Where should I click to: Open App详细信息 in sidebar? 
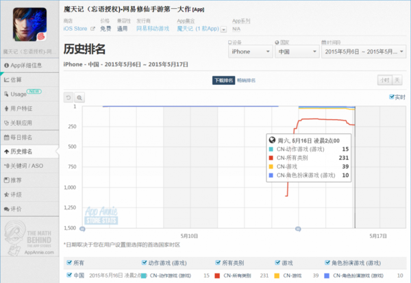tap(29, 65)
